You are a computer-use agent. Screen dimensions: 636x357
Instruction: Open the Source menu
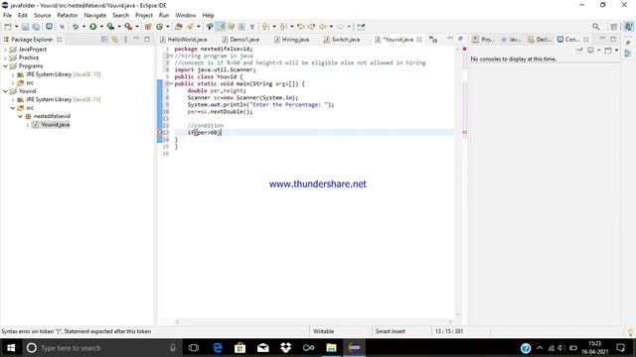point(42,16)
